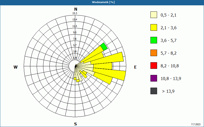
Task: Click the bright yellow 2,1 - 3,6 legend swatch
Action: (154, 27)
